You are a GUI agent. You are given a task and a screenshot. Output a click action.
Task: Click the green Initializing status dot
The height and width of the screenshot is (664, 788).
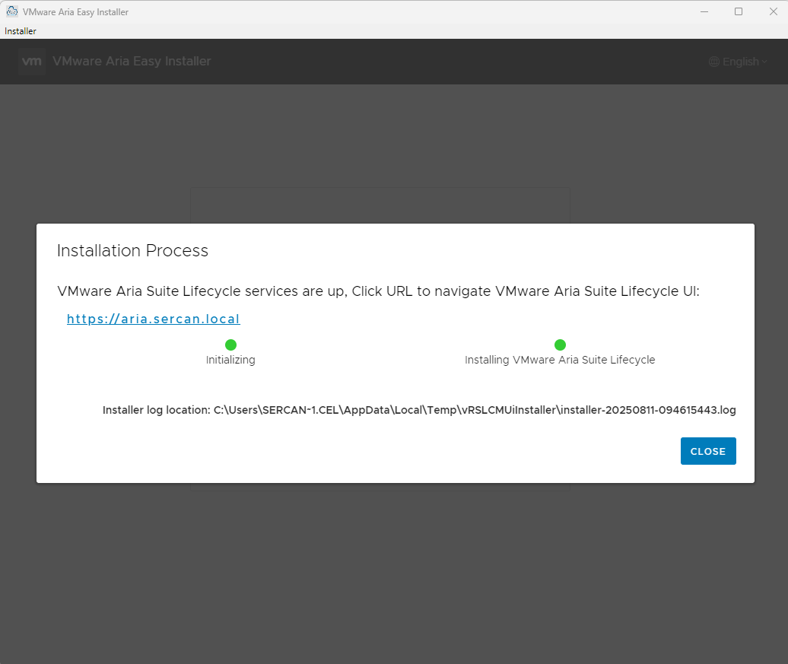pos(230,345)
